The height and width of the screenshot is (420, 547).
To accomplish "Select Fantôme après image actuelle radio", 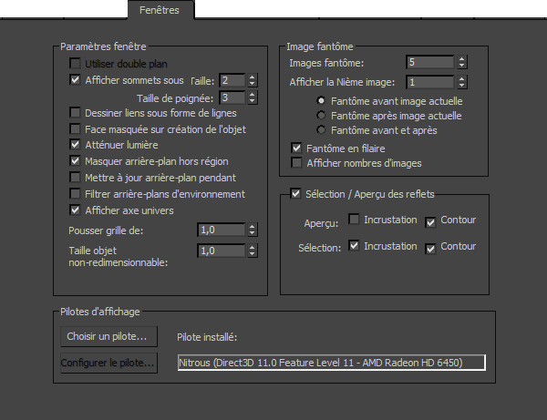I will [x=321, y=116].
